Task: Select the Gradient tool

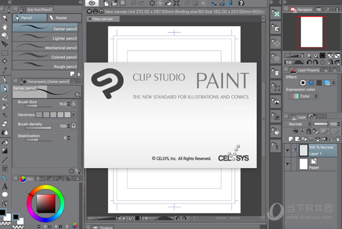Action: point(5,151)
